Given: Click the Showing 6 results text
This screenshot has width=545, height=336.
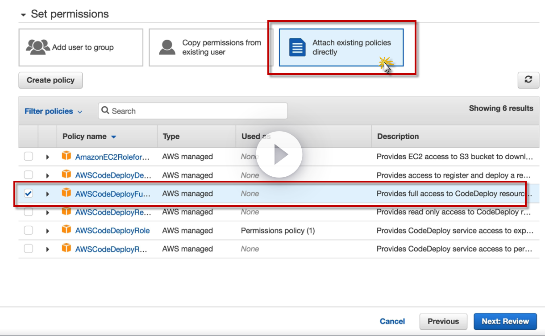Looking at the screenshot, I should [501, 108].
